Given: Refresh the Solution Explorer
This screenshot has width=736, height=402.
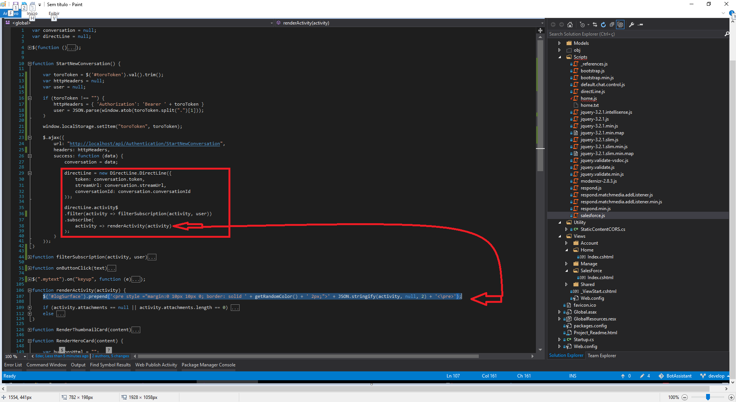Looking at the screenshot, I should click(603, 25).
